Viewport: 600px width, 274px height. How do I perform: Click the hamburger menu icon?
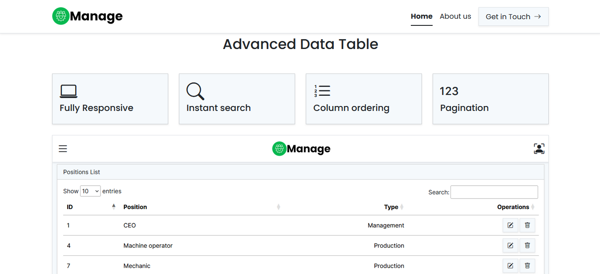point(63,149)
